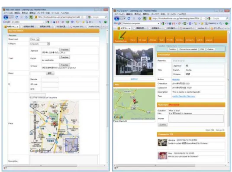Click the red pin on Tokushima map
Screen dimensions: 232x172
[55, 124]
